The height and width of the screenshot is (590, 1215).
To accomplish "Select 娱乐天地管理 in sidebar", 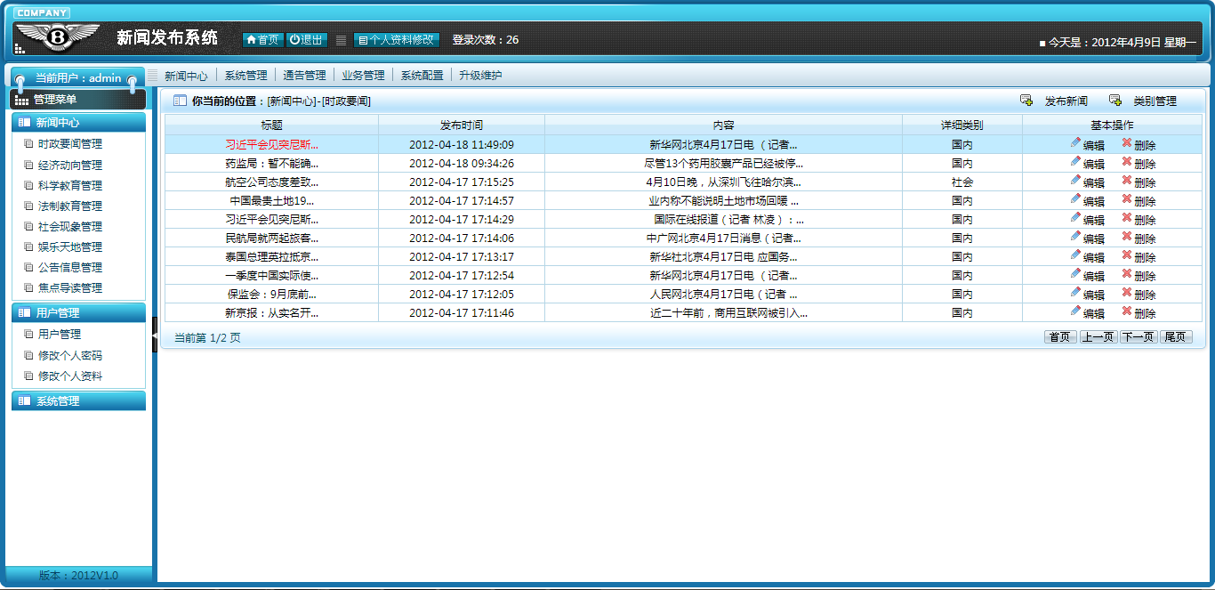I will [70, 247].
